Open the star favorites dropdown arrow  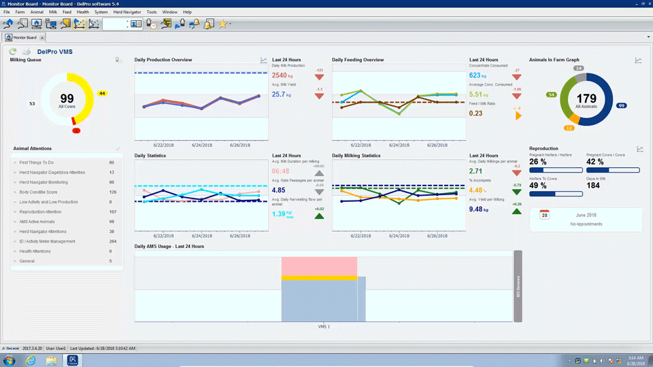click(x=231, y=24)
